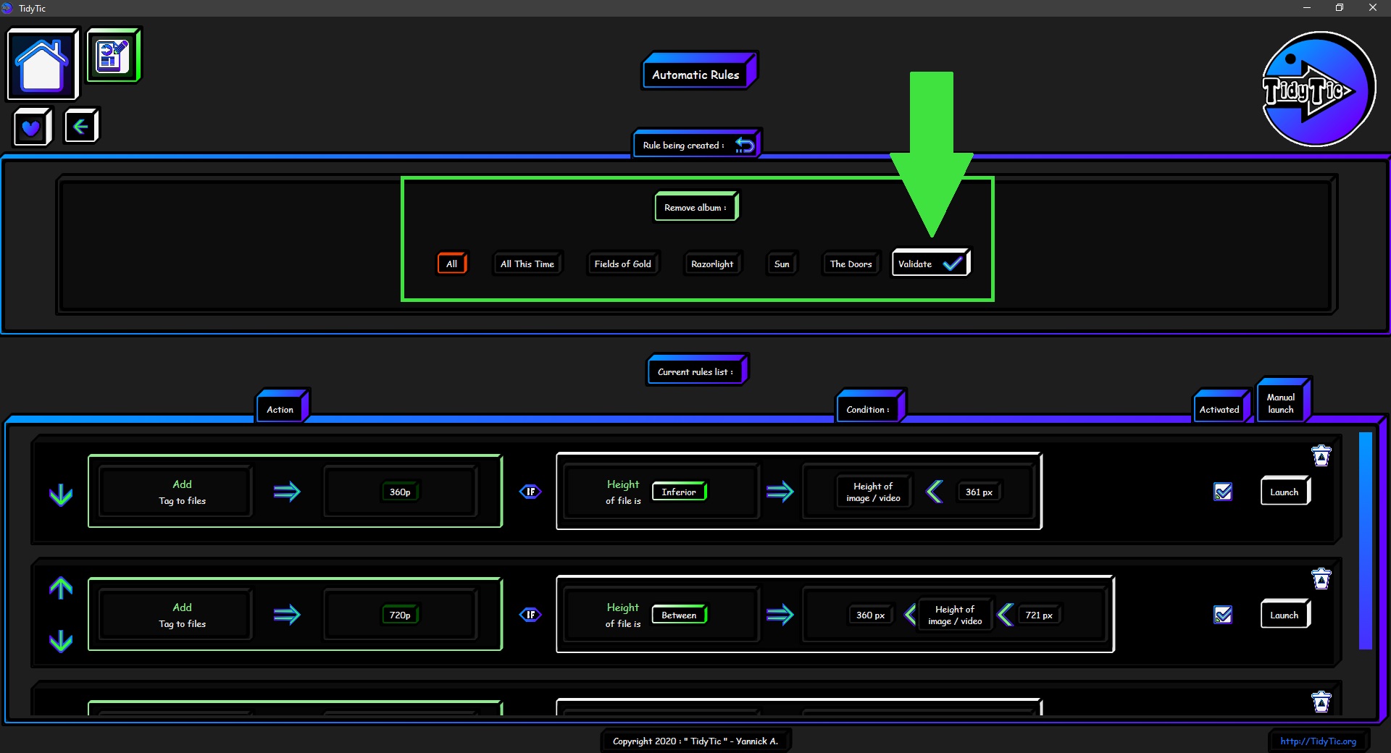Image resolution: width=1391 pixels, height=753 pixels.
Task: Launch the 720p rule manually
Action: pyautogui.click(x=1285, y=615)
